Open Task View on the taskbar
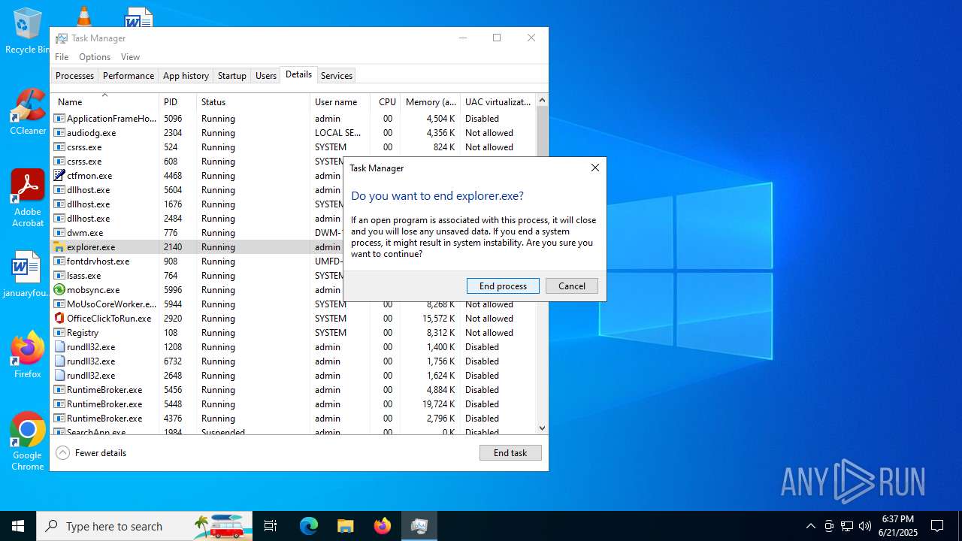 coord(271,526)
